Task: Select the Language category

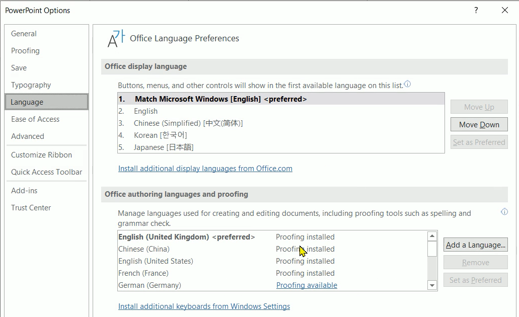Action: 47,102
